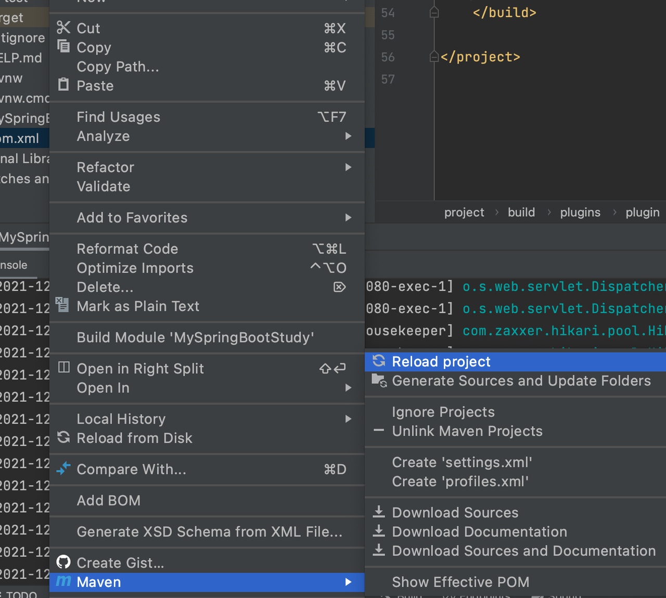The width and height of the screenshot is (666, 598).
Task: Click the </build> closing tag text
Action: pos(504,12)
